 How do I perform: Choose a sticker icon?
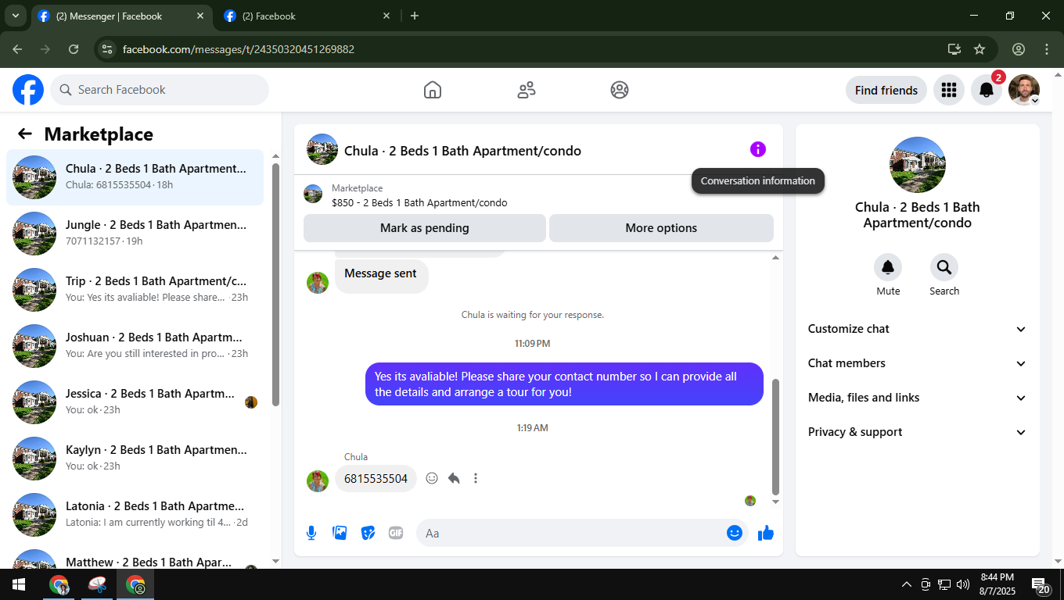[x=368, y=533]
